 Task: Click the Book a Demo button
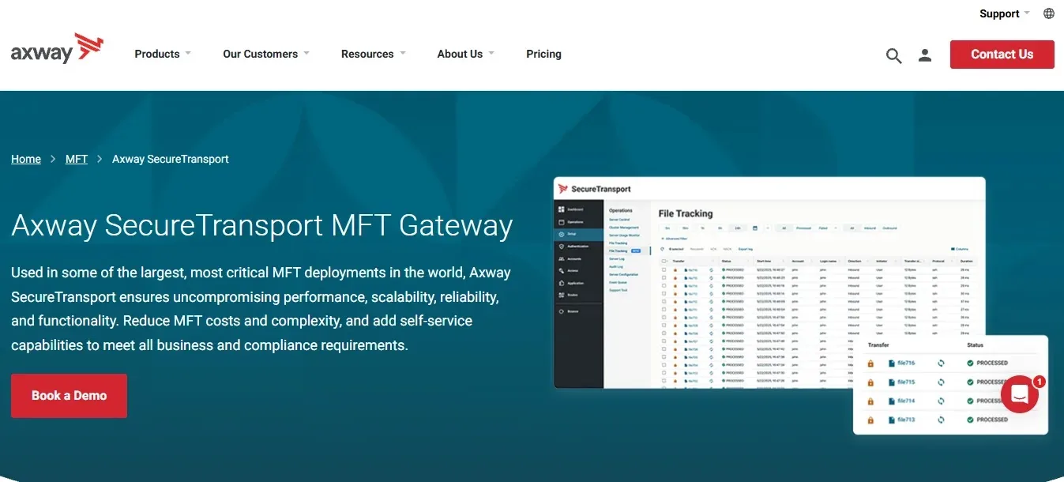69,396
